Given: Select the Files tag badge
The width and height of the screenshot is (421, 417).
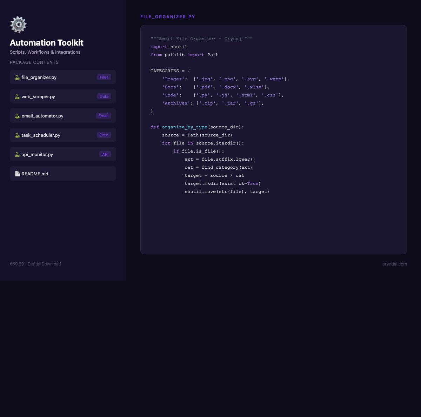Looking at the screenshot, I should pyautogui.click(x=104, y=77).
